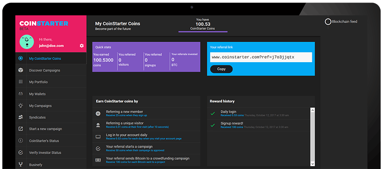Click the My Portfolio grid icon
This screenshot has height=169, width=383.
(x=20, y=82)
